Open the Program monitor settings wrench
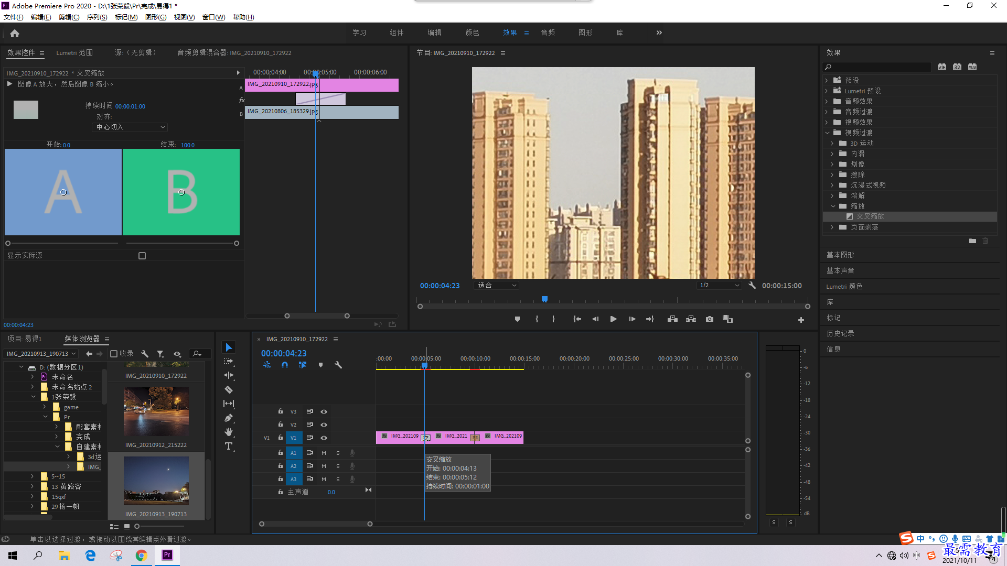 752,285
